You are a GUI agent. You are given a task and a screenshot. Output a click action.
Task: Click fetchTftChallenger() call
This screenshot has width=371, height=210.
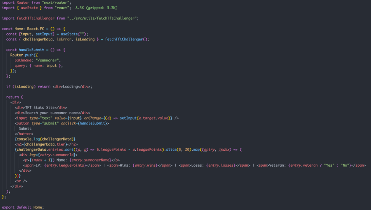tap(126, 39)
